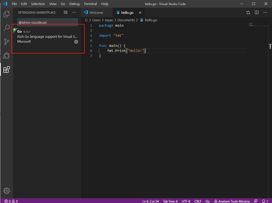Open the Source Control view
This screenshot has height=203, width=272.
[x=7, y=42]
